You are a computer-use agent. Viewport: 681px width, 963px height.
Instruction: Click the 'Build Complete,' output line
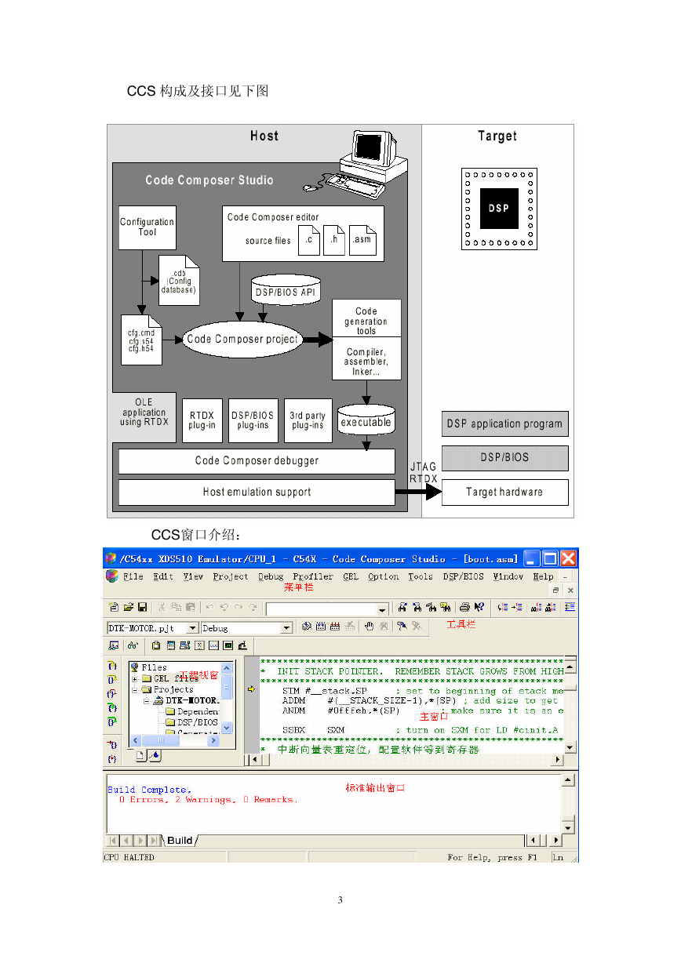[x=149, y=790]
